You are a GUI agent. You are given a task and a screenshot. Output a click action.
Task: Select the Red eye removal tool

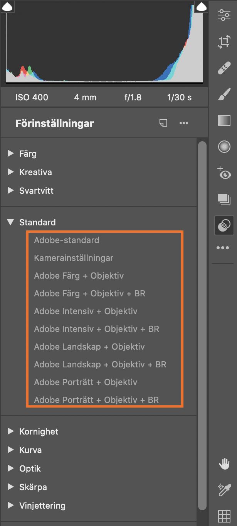click(224, 174)
